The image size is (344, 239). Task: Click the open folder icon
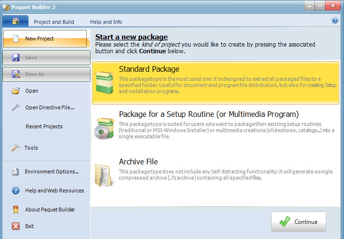pyautogui.click(x=16, y=91)
